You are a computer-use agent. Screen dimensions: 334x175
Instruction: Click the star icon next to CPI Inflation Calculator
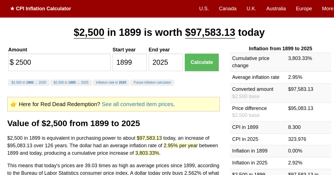[12, 9]
